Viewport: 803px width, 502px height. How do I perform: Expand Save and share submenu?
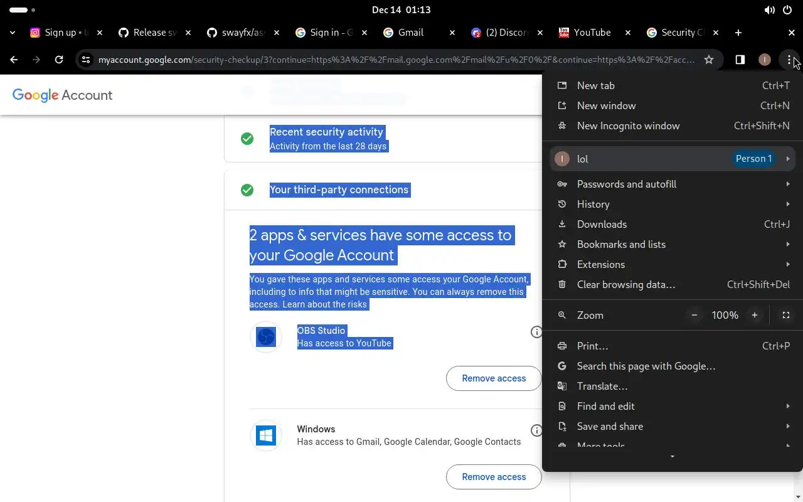tap(673, 426)
